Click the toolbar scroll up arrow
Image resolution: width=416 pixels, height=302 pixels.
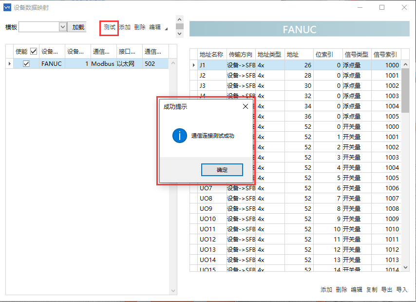pyautogui.click(x=180, y=20)
